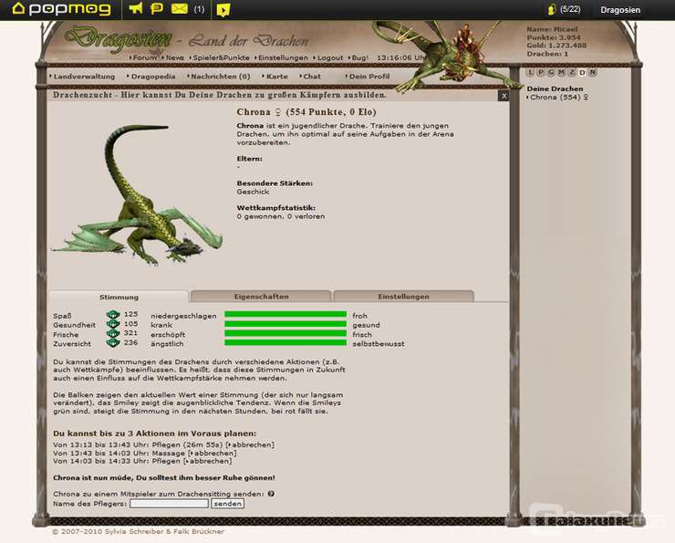Click the Spaß mood tendency smiley icon
Viewport: 675px width, 543px height.
pyautogui.click(x=113, y=315)
